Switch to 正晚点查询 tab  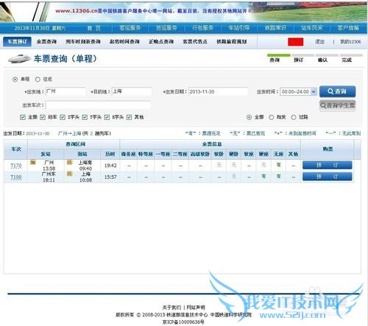161,42
